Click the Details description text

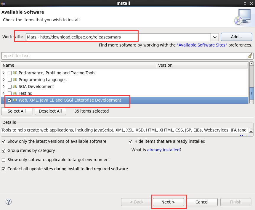(x=124, y=130)
